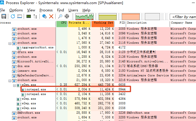The image size is (196, 121).
Task: Sort by the PID column header
Action: (120, 24)
